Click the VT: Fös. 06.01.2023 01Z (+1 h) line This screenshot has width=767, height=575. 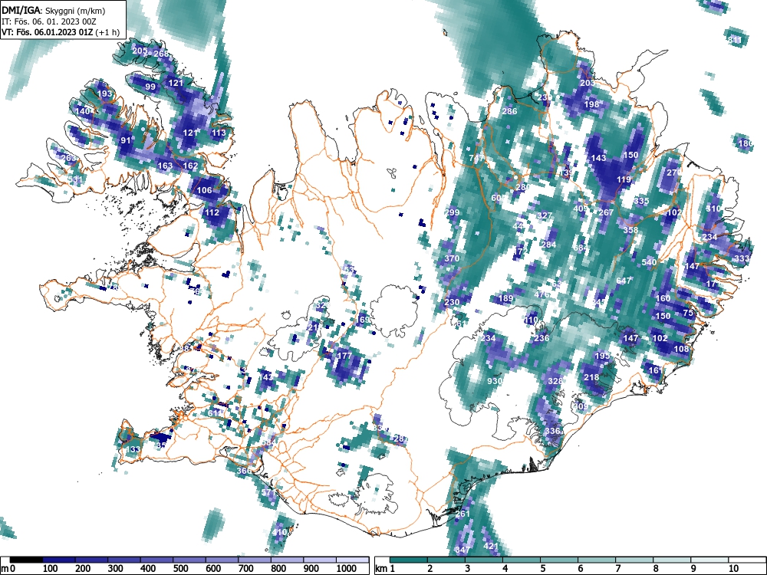pyautogui.click(x=60, y=32)
